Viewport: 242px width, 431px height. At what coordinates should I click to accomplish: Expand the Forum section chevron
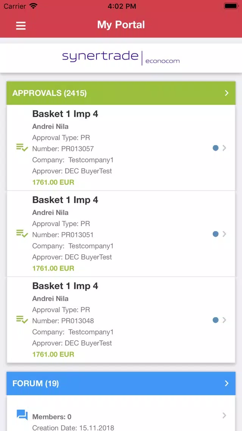[226, 383]
